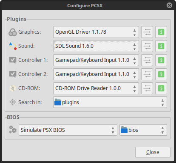
Task: Click the Search in target icon
Action: (13, 102)
